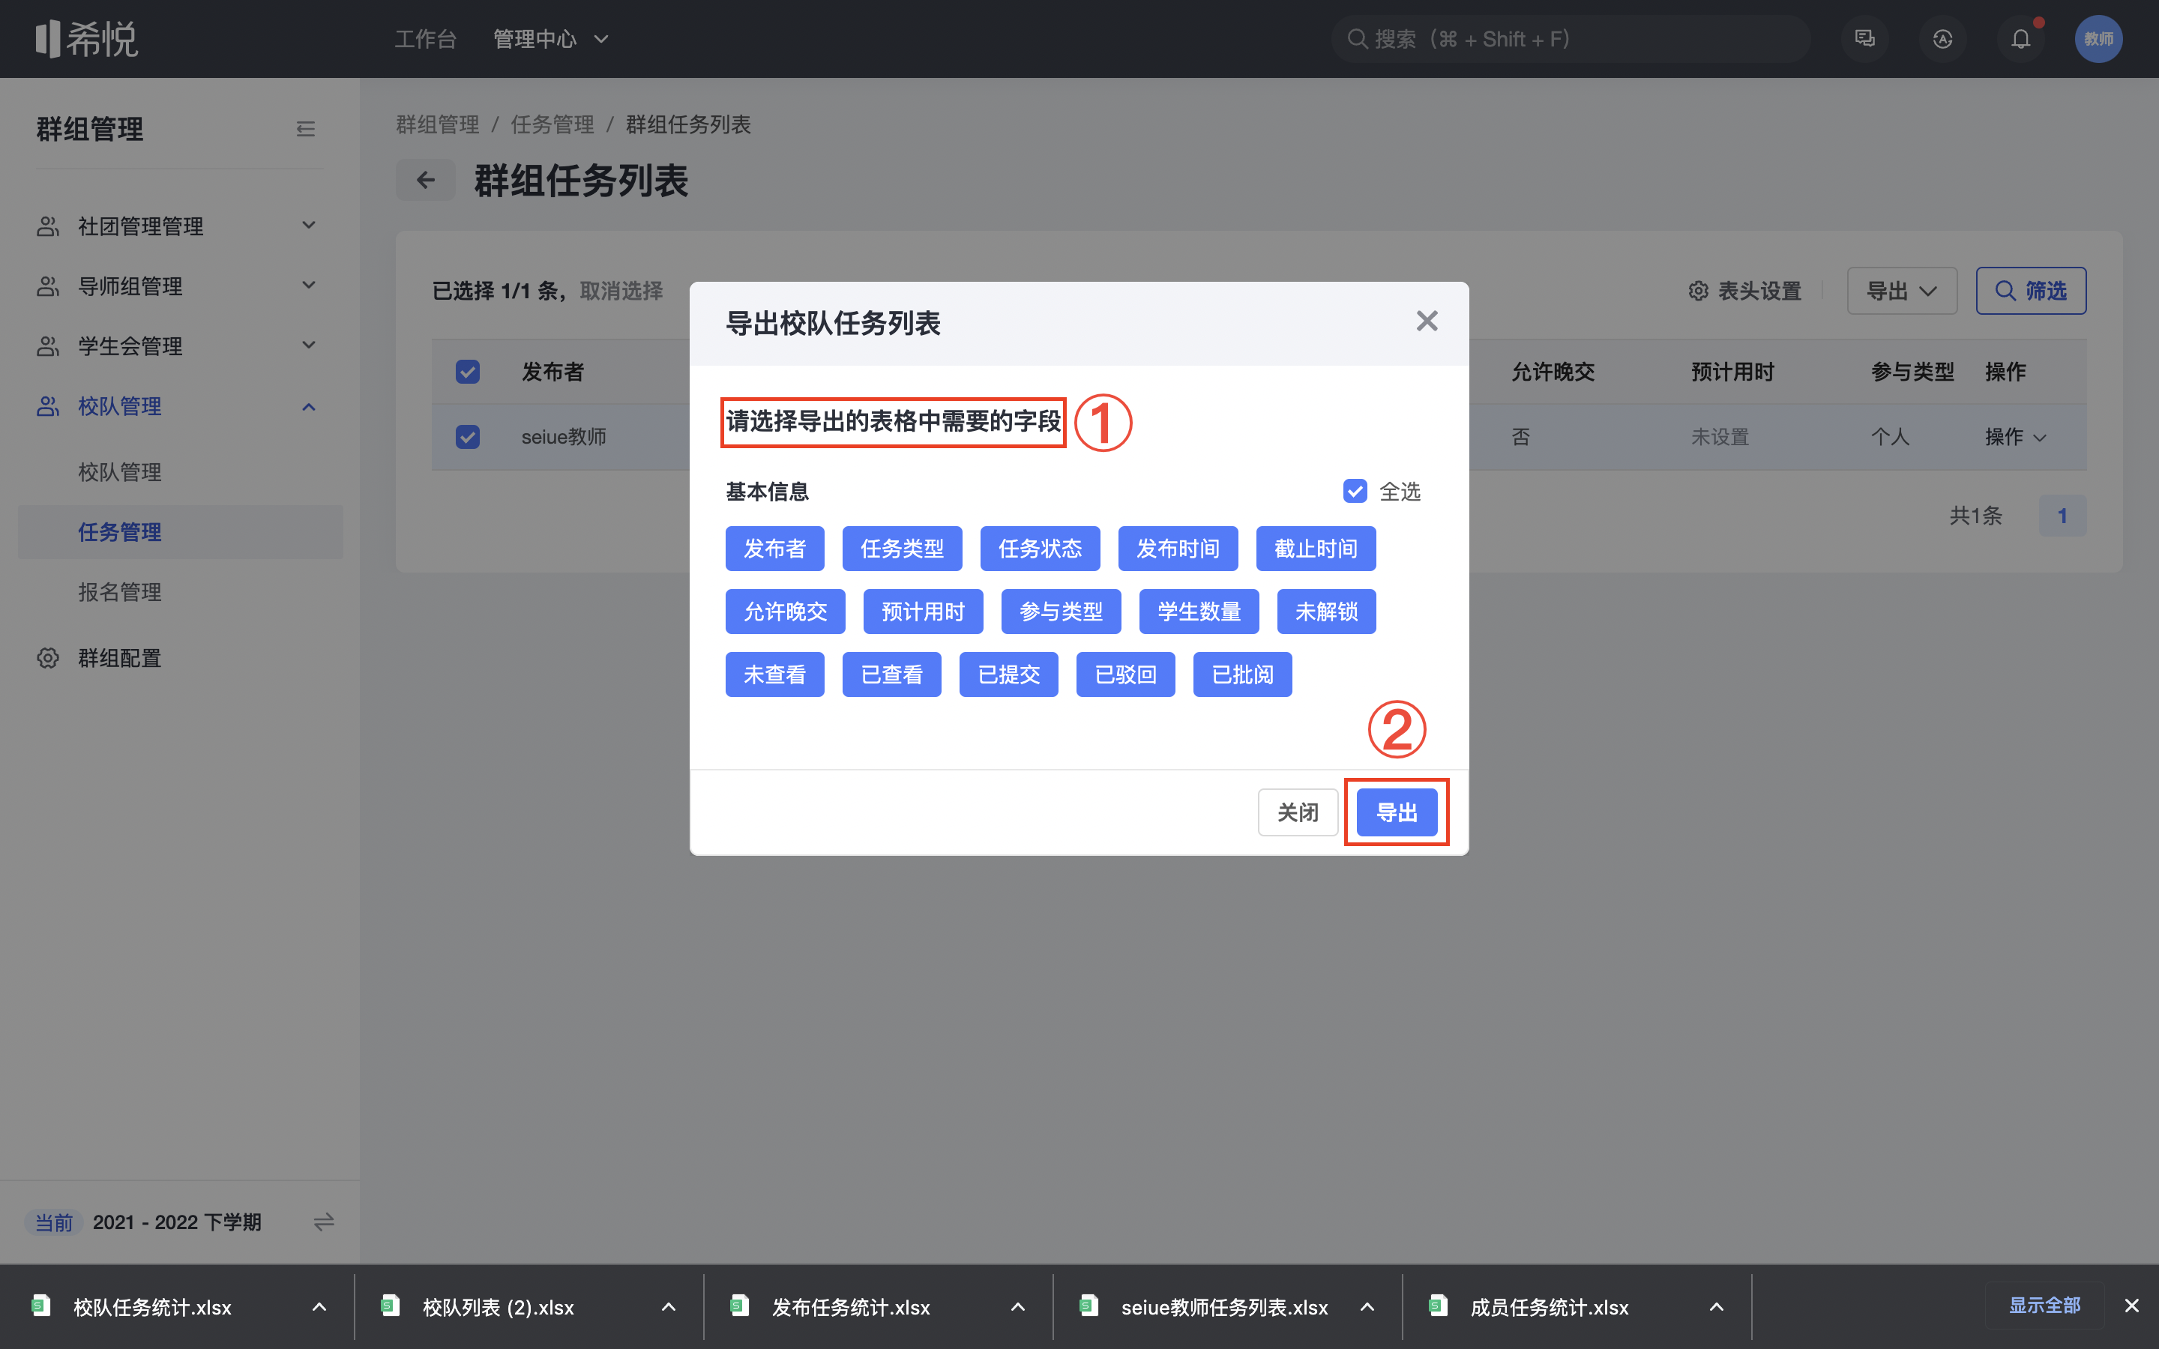Toggle the 参与类型 field tag
Screen dimensions: 2159x1349
(1061, 611)
